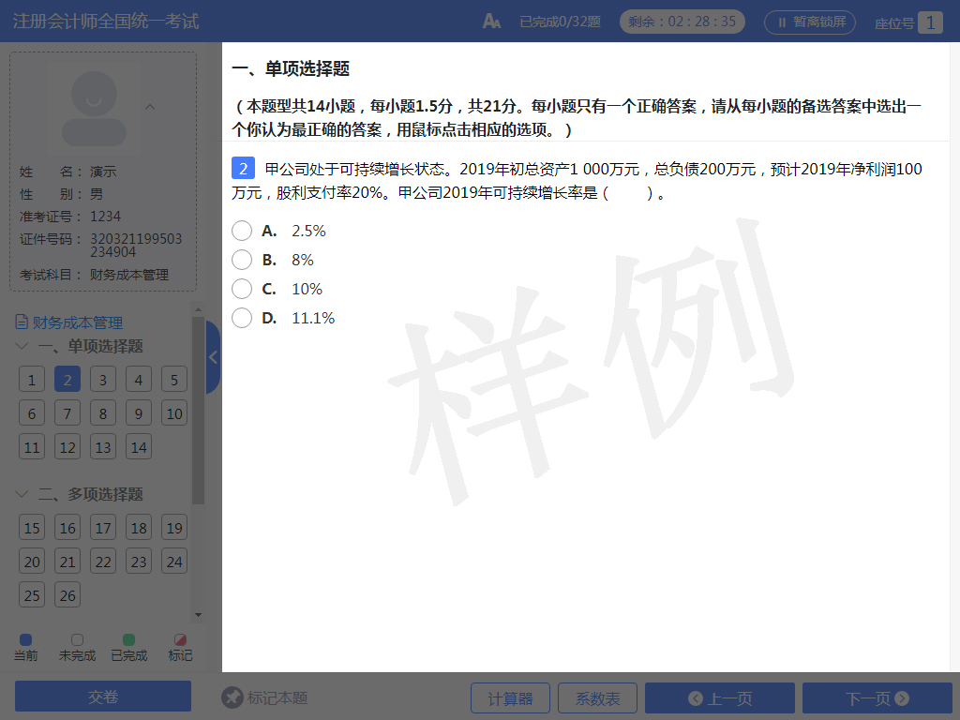Choose answer option D 11.1%
The height and width of the screenshot is (720, 960).
(242, 318)
